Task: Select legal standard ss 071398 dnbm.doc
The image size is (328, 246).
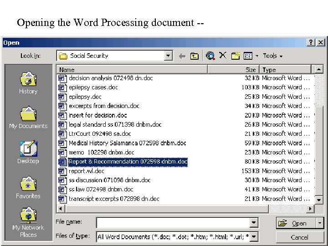Action: point(115,125)
